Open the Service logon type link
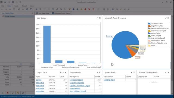174x98 pixels. (x=39, y=80)
